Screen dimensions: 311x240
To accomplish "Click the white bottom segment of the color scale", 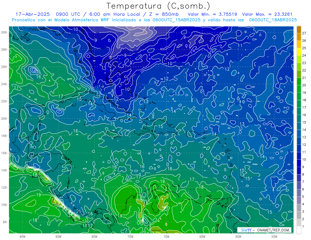I will click(x=299, y=230).
